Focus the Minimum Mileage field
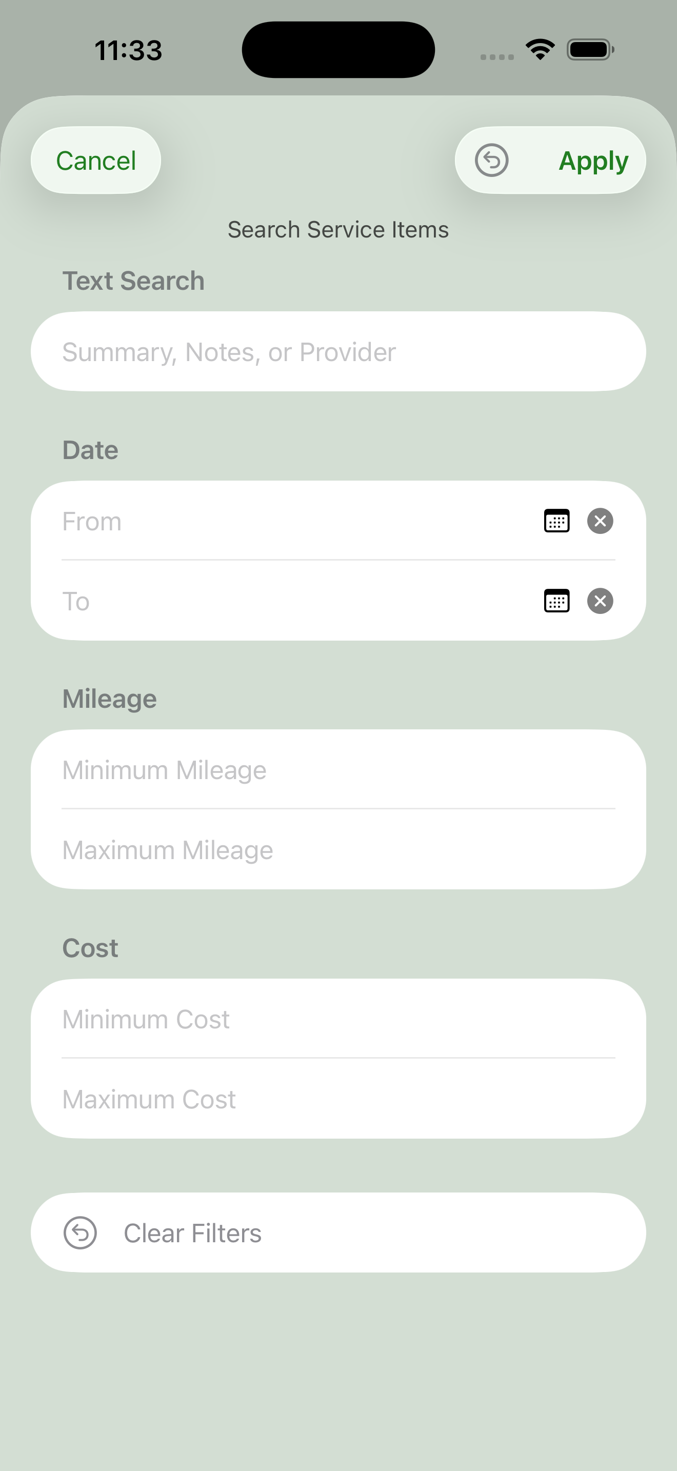Image resolution: width=677 pixels, height=1471 pixels. (339, 770)
